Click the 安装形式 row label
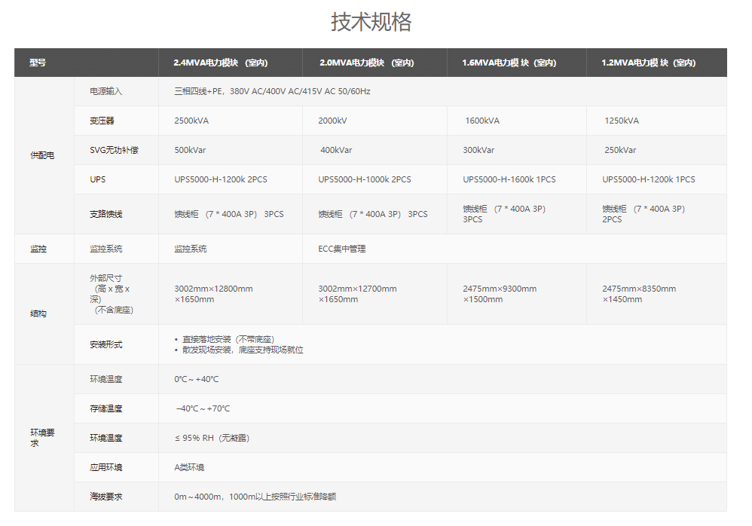The height and width of the screenshot is (526, 752). [105, 344]
